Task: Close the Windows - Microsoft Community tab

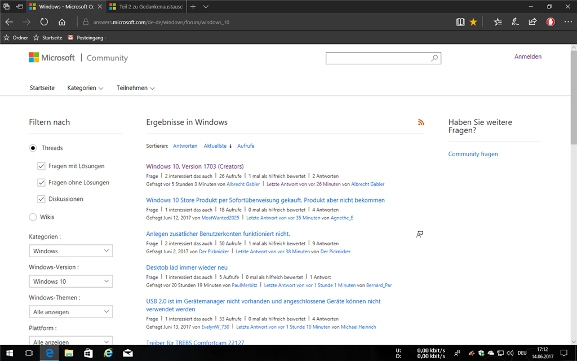Action: coord(100,7)
